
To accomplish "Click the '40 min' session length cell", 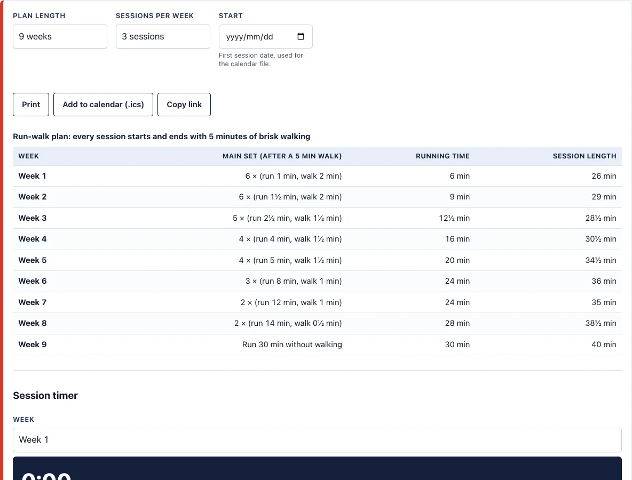I will point(604,345).
